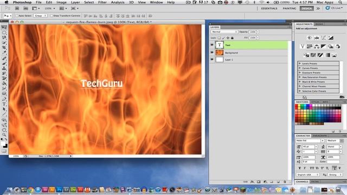The width and height of the screenshot is (347, 195).
Task: Add a Posterize adjustment
Action: tap(313, 55)
